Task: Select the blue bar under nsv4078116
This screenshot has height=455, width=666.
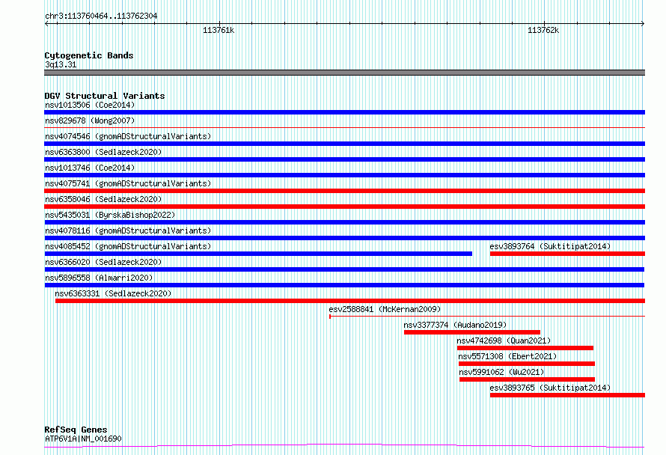Action: click(344, 238)
